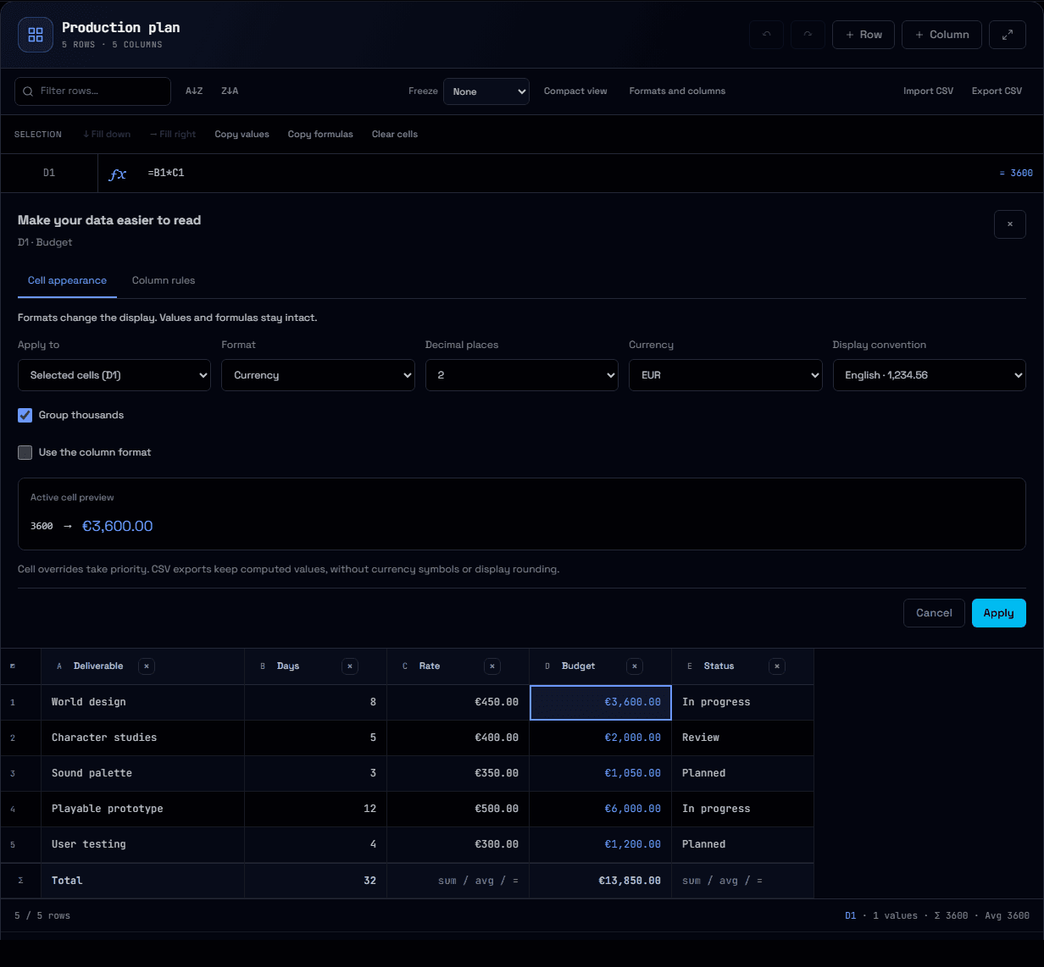The width and height of the screenshot is (1044, 967).
Task: Close the formatting panel
Action: (x=1010, y=224)
